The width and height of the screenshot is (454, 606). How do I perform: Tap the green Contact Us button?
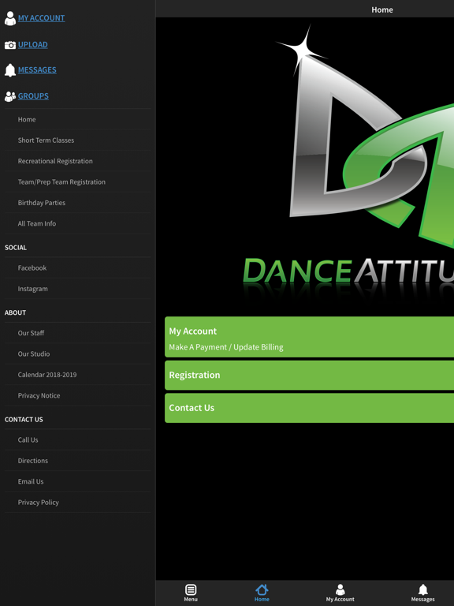(x=309, y=408)
